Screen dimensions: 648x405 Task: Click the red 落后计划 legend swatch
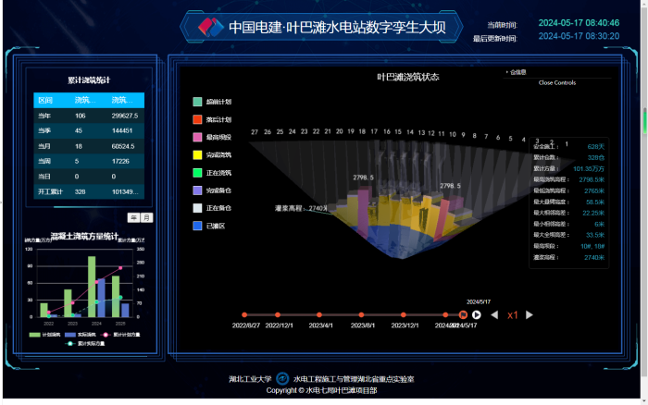click(197, 119)
